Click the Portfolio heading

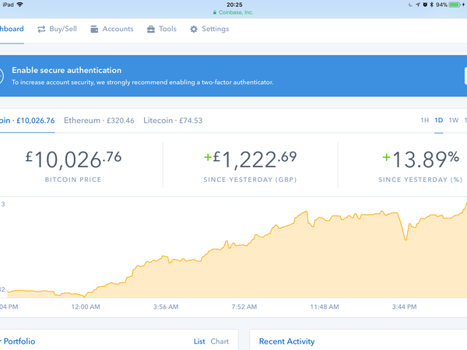click(18, 341)
